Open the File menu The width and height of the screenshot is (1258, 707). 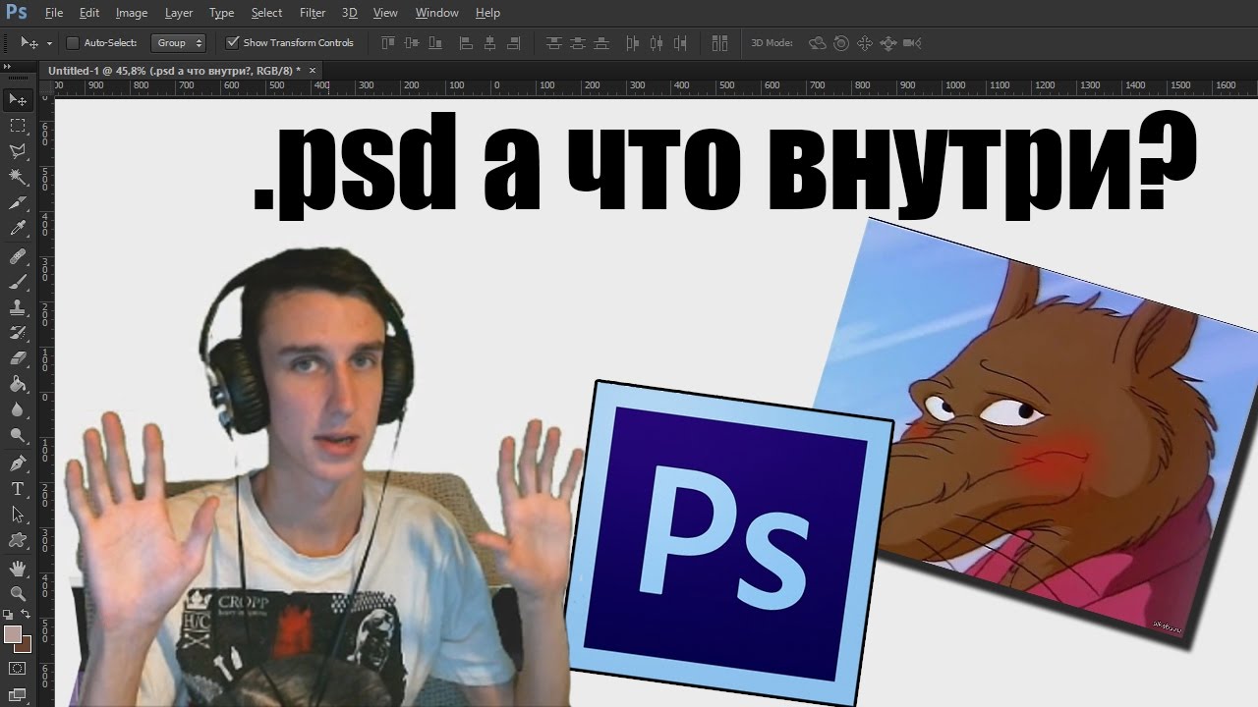point(54,13)
